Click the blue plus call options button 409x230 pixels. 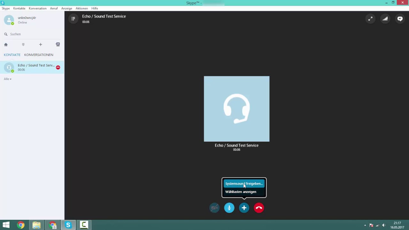244,208
